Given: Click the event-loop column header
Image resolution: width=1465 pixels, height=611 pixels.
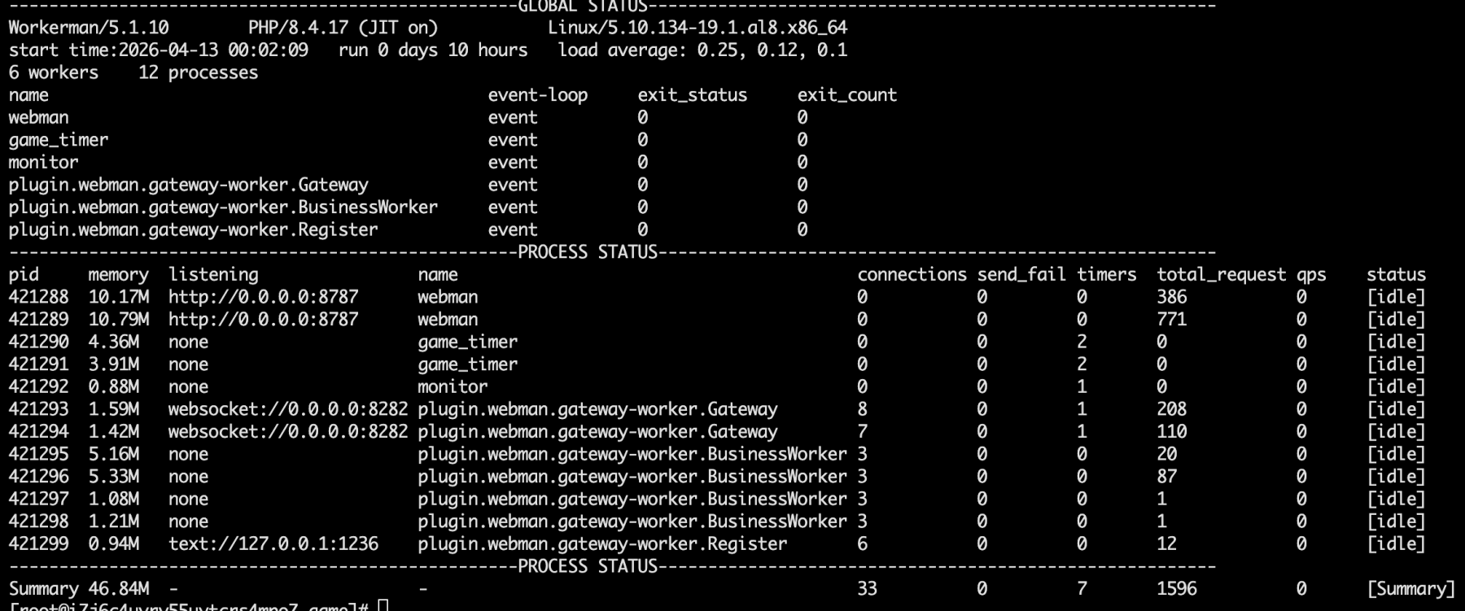Looking at the screenshot, I should click(x=537, y=95).
